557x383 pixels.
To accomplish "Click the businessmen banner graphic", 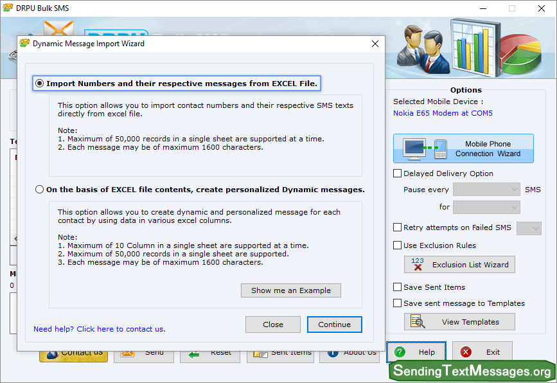I will point(423,49).
